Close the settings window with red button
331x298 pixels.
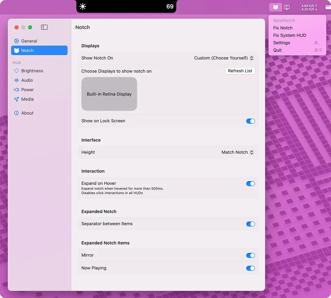(17, 27)
